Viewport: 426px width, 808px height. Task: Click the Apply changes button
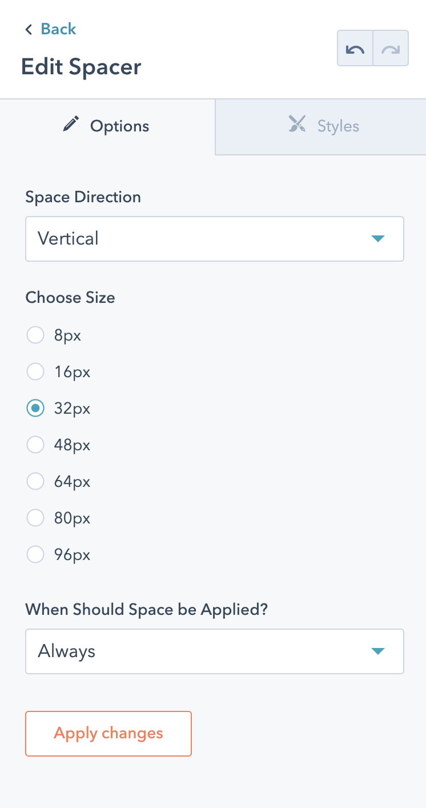(x=108, y=733)
